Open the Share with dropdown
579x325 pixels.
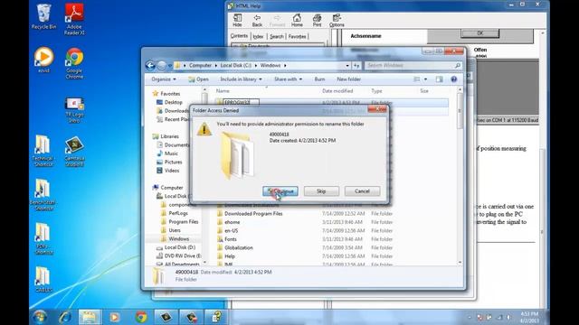tap(288, 79)
